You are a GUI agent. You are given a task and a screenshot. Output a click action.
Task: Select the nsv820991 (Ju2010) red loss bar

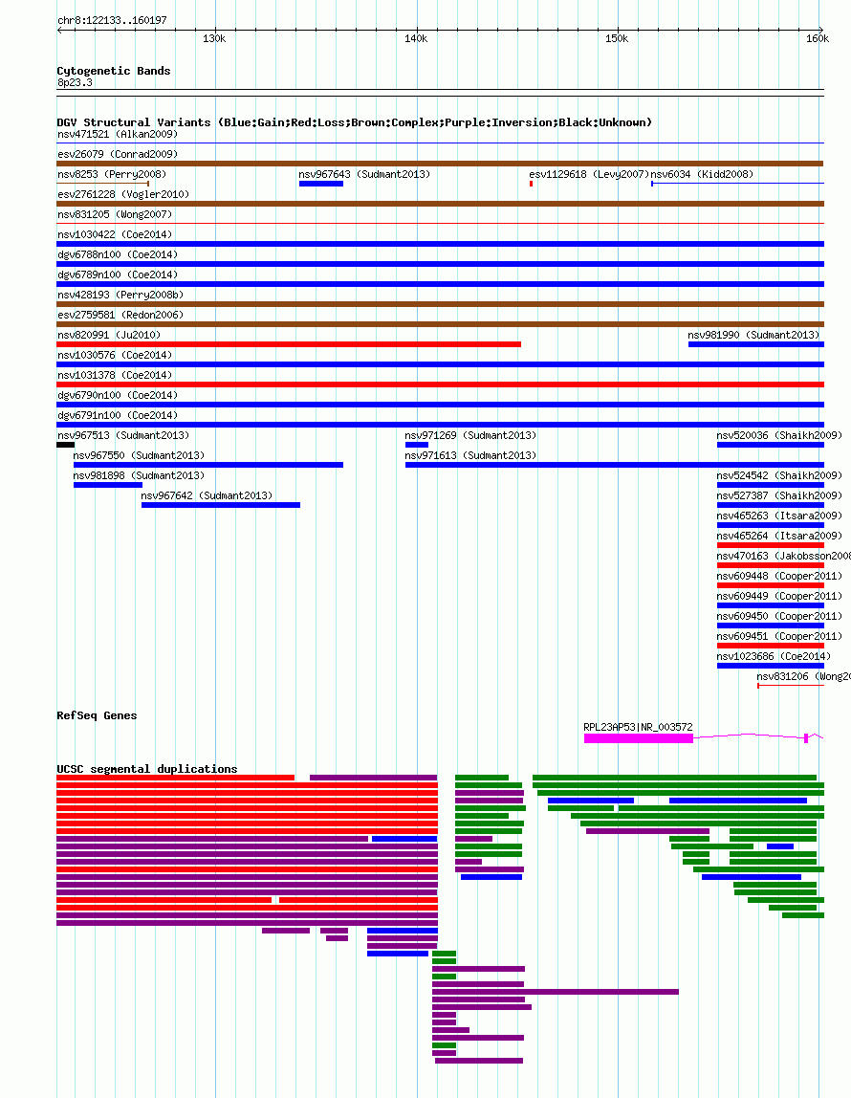pyautogui.click(x=289, y=344)
